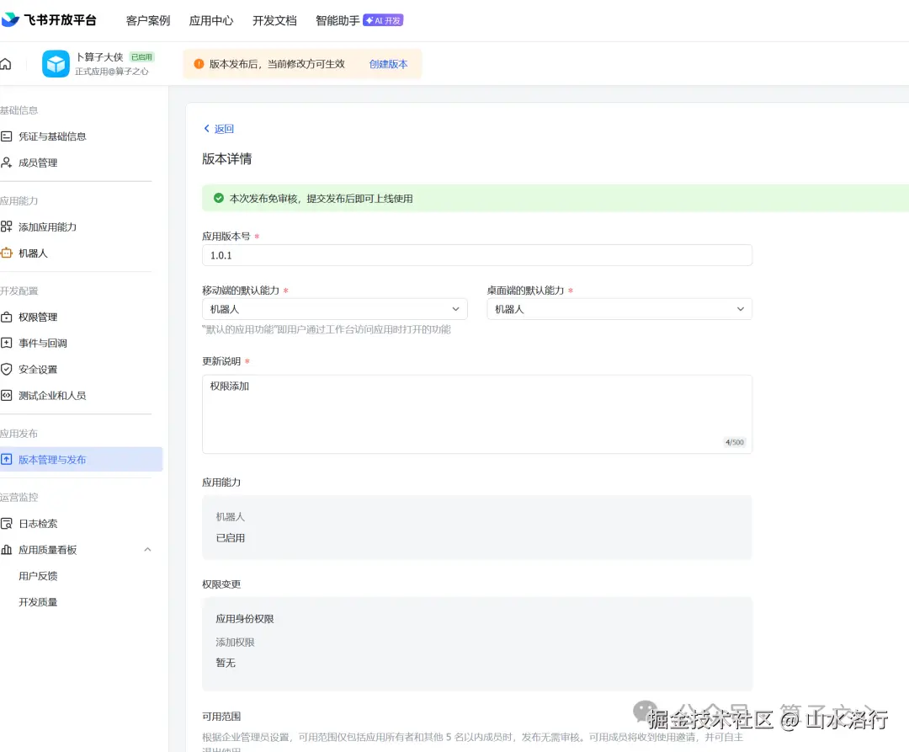Open the 客户案例 menu

click(148, 20)
